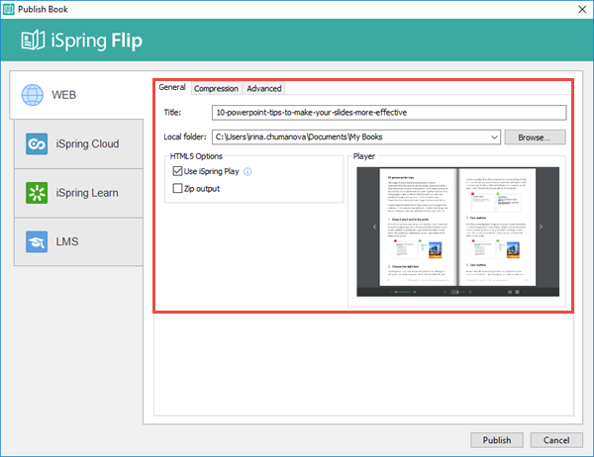Click the info icon beside Use iSpring Play
The height and width of the screenshot is (457, 594).
(x=247, y=171)
